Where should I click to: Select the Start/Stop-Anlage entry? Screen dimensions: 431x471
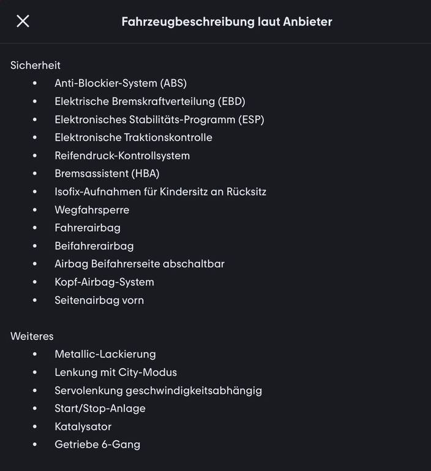point(100,408)
